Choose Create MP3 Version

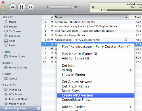point(96,95)
